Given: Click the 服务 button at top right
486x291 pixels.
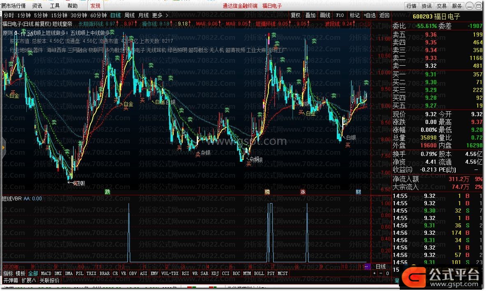Looking at the screenshot, I should (456, 6).
